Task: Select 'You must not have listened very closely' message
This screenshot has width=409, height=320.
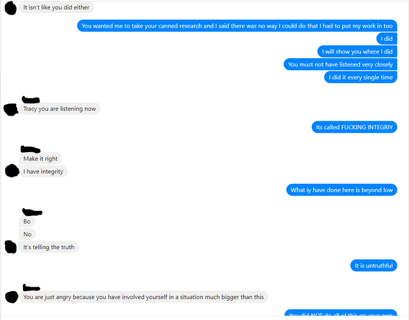Action: tap(341, 65)
